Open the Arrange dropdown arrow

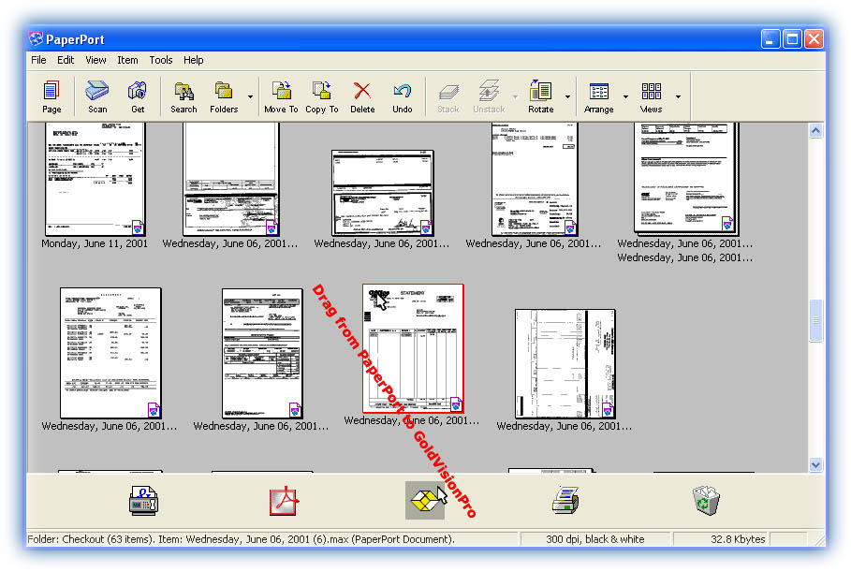pyautogui.click(x=625, y=96)
